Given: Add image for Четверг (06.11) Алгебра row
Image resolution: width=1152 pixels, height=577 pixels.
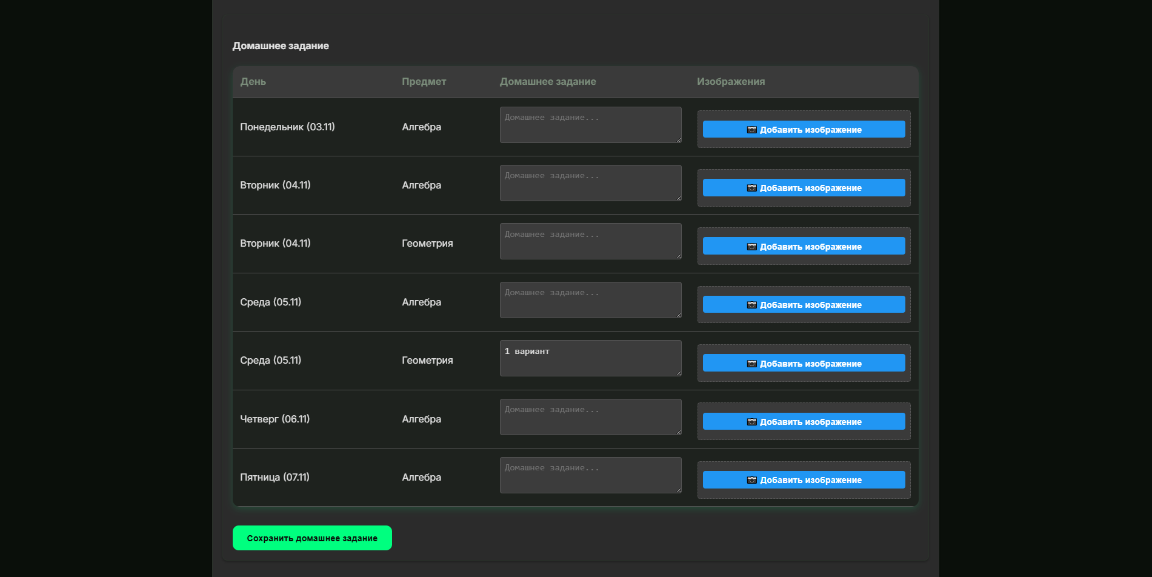Looking at the screenshot, I should (x=804, y=421).
